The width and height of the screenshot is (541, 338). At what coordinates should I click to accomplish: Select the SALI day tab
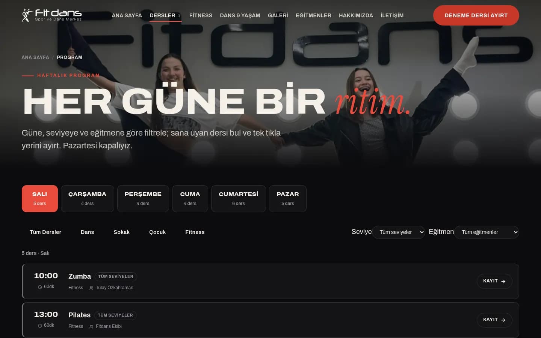point(40,199)
